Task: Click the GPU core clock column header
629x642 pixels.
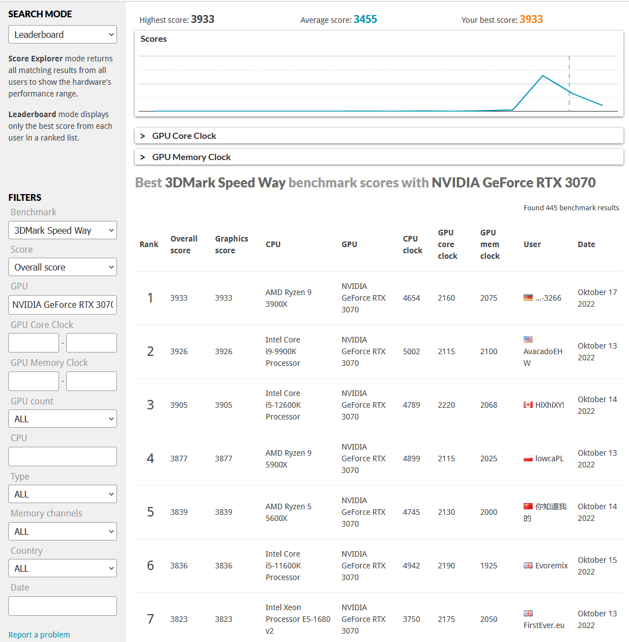Action: coord(447,244)
